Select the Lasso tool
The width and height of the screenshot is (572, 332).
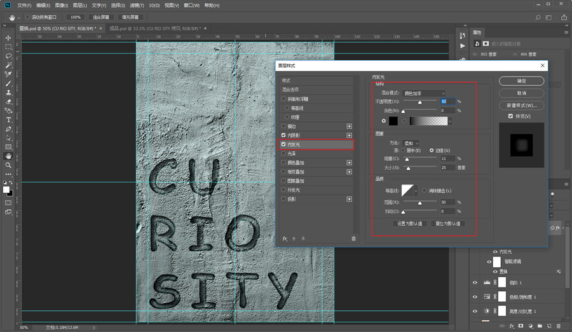pos(9,56)
